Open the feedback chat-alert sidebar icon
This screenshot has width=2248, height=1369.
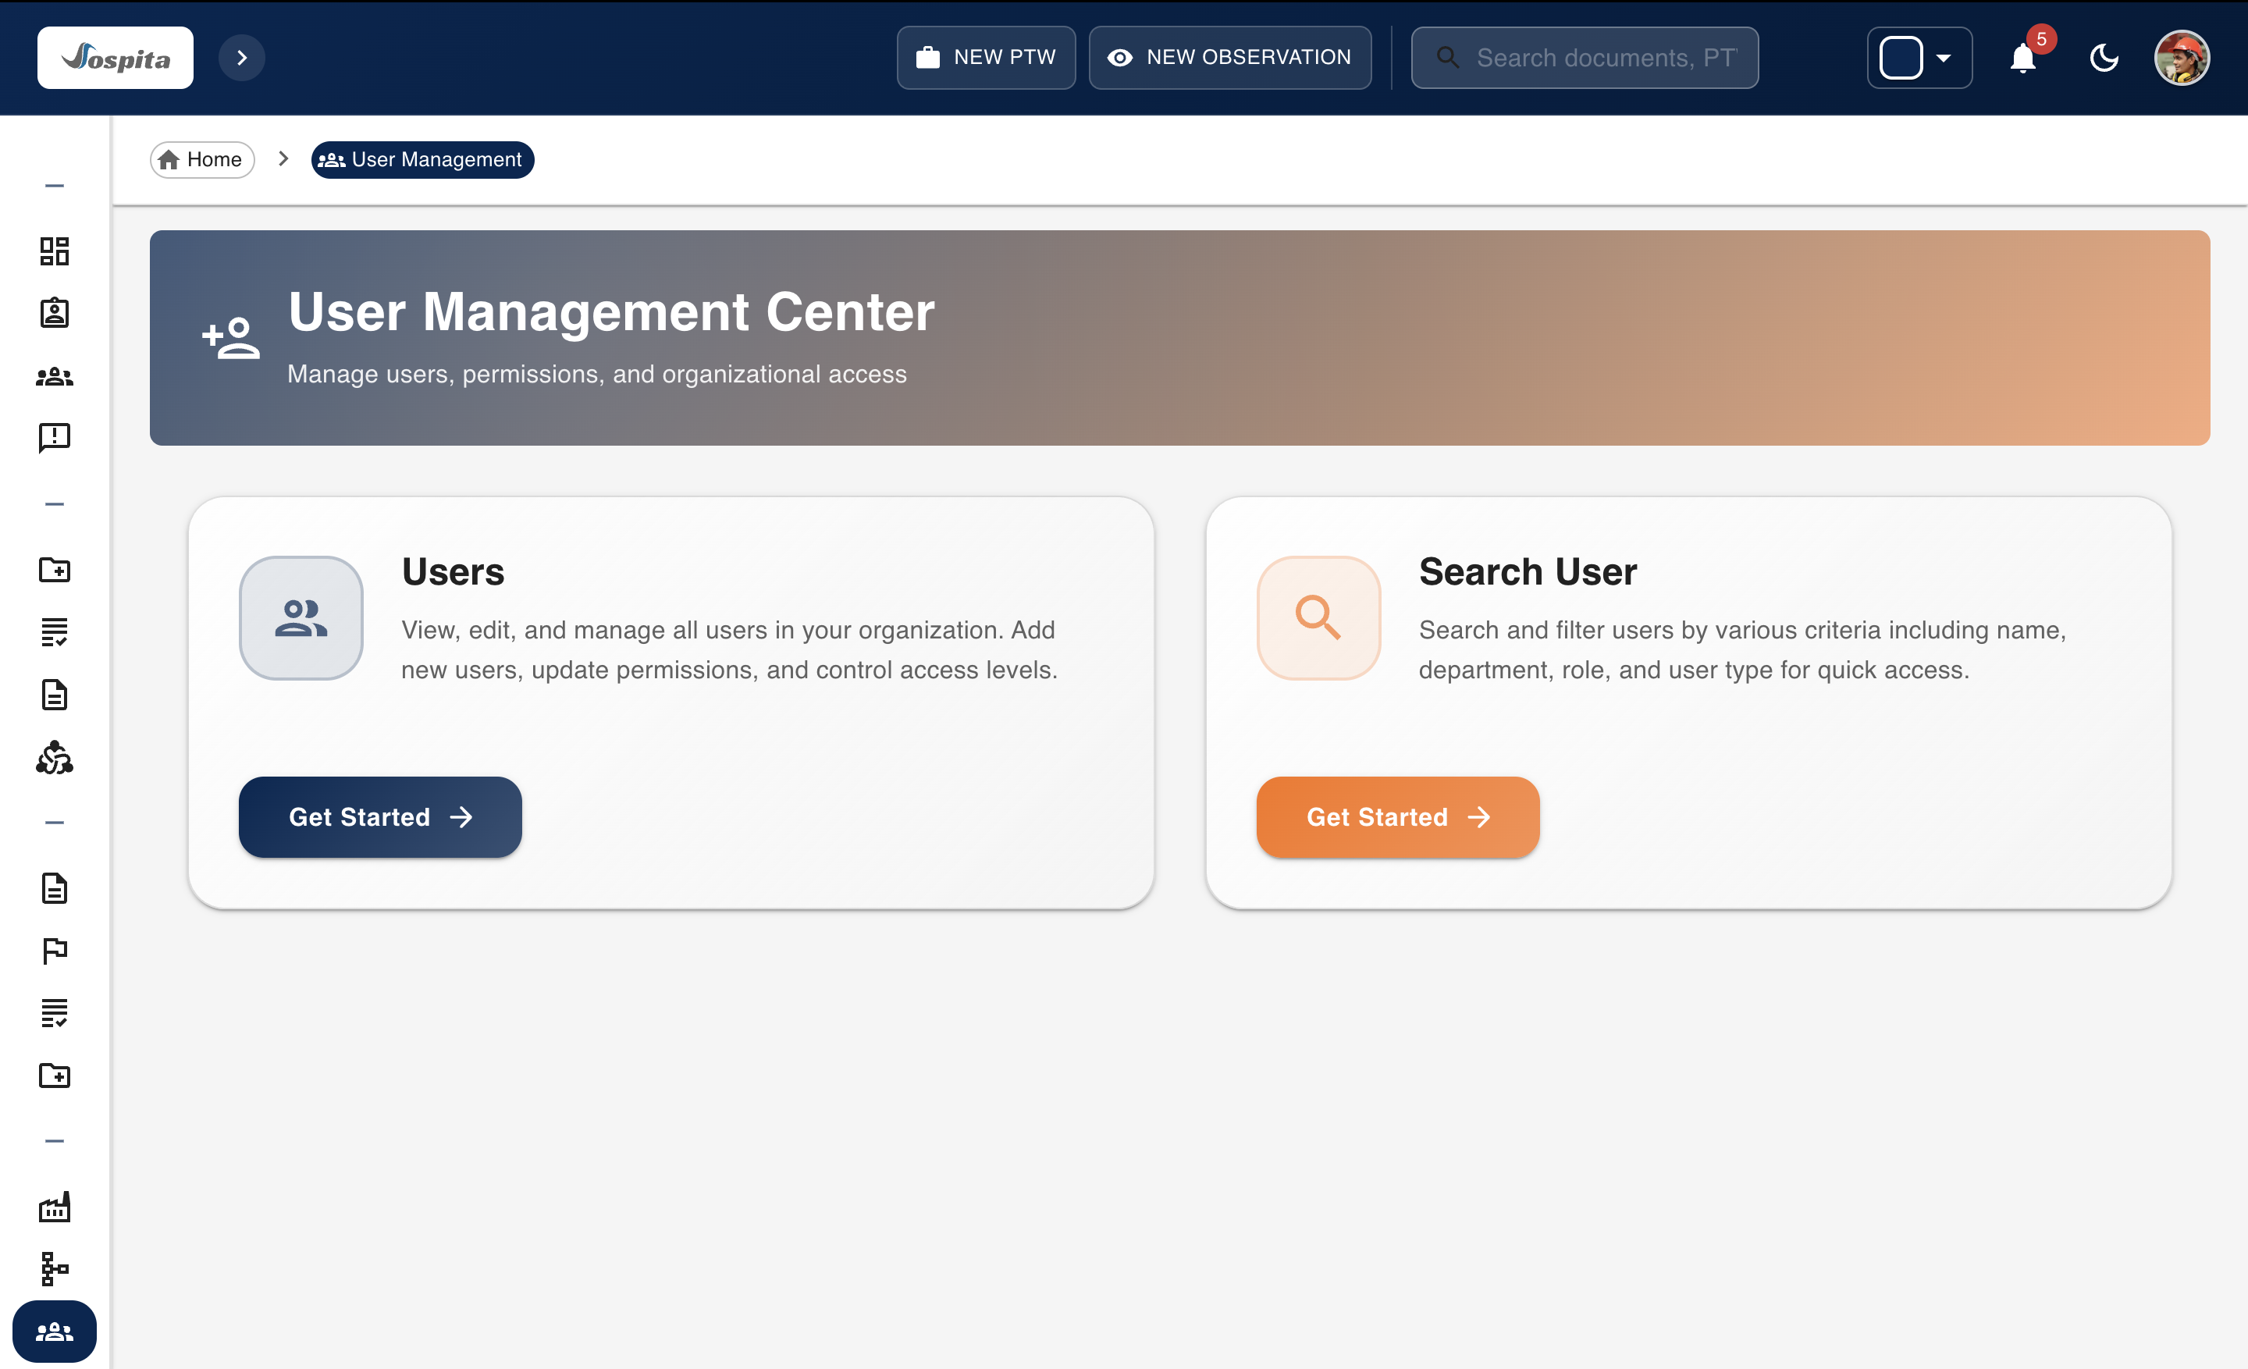click(x=55, y=437)
